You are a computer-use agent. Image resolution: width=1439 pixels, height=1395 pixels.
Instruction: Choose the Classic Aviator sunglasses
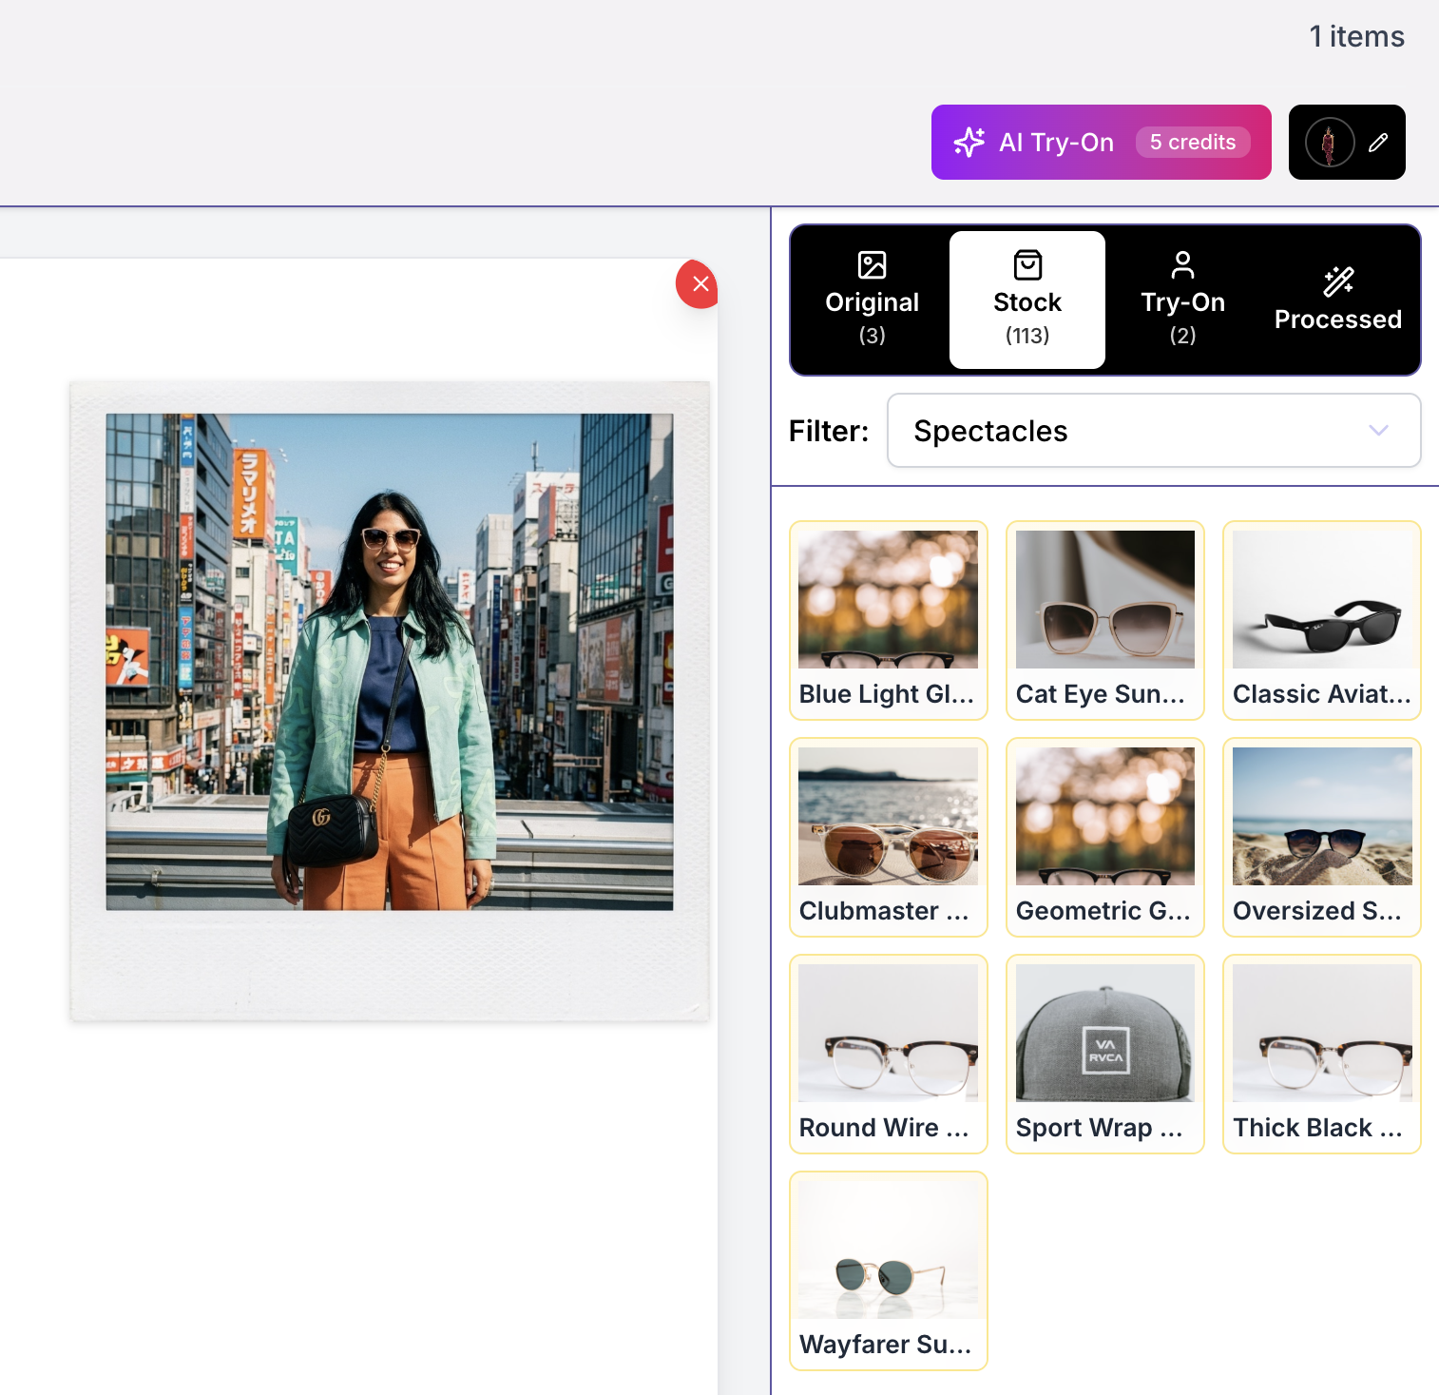point(1321,620)
